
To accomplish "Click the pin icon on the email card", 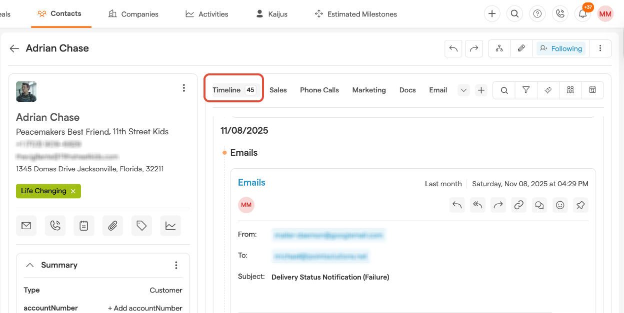I will click(580, 205).
